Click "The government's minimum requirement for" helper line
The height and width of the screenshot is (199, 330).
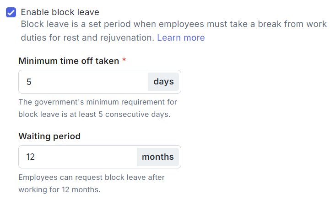click(x=97, y=102)
